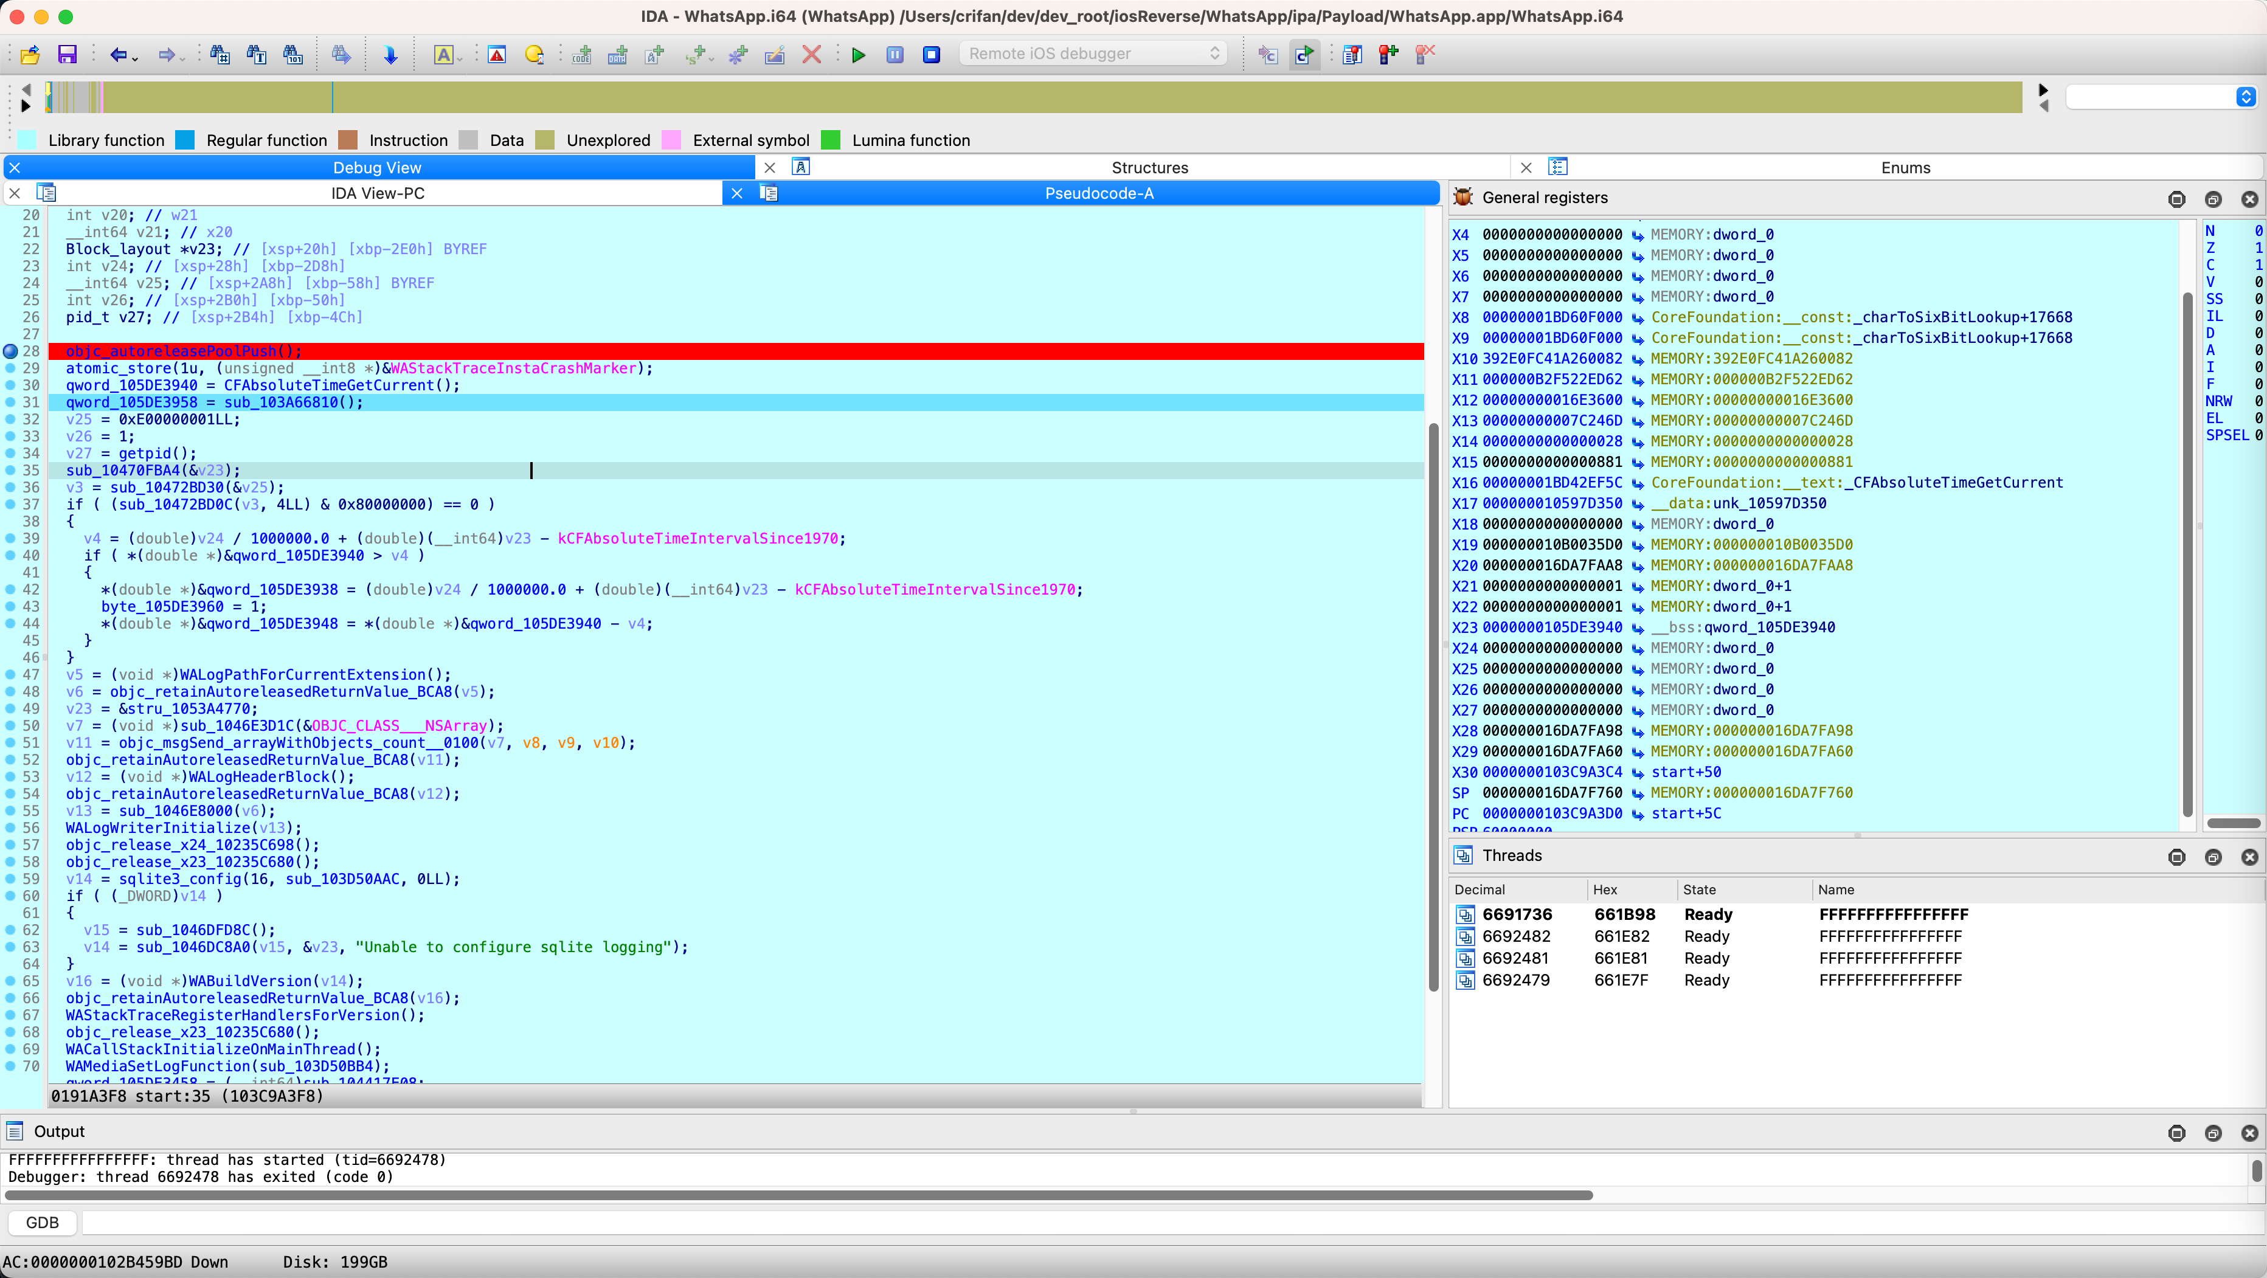
Task: Click the green 's' plus string icon
Action: pos(695,55)
